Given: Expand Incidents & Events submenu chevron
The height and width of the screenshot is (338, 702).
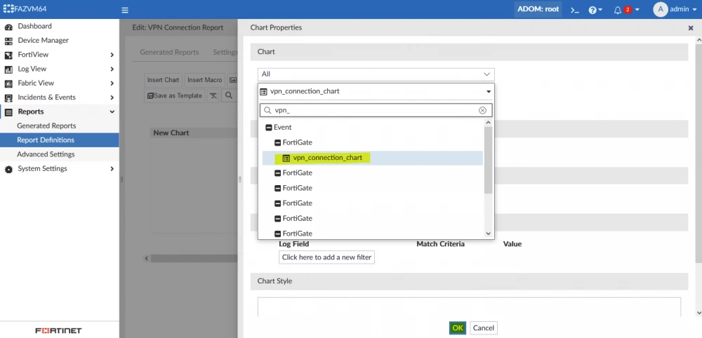Looking at the screenshot, I should pos(112,97).
